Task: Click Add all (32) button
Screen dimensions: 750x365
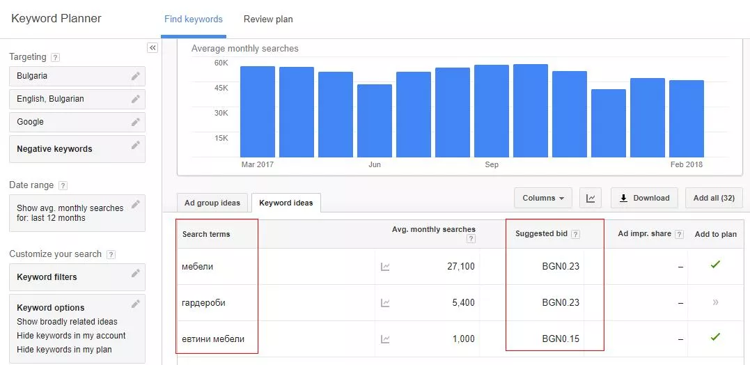Action: [x=714, y=198]
